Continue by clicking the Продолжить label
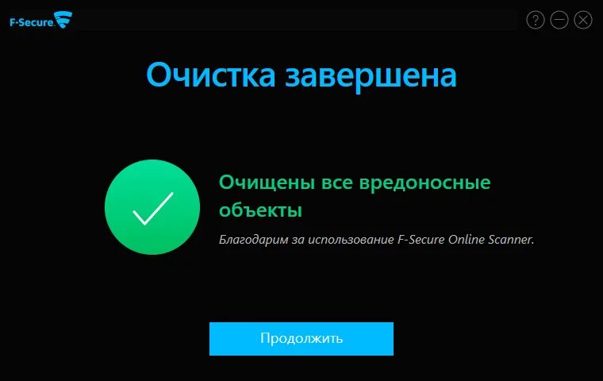 [301, 338]
